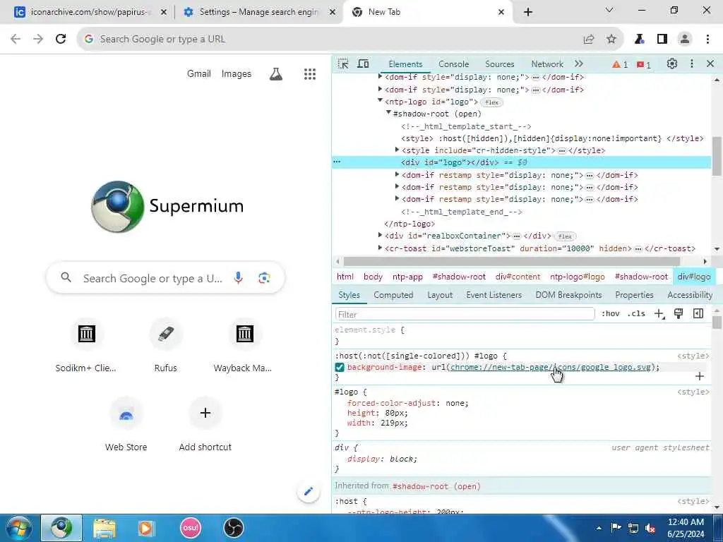Viewport: 723px width, 542px height.
Task: Toggle the rendering emulations paintbrush icon
Action: (679, 314)
